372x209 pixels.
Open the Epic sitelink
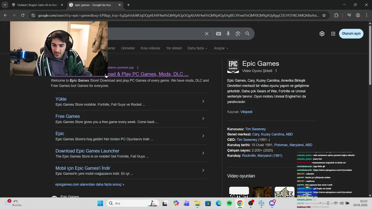(60, 134)
